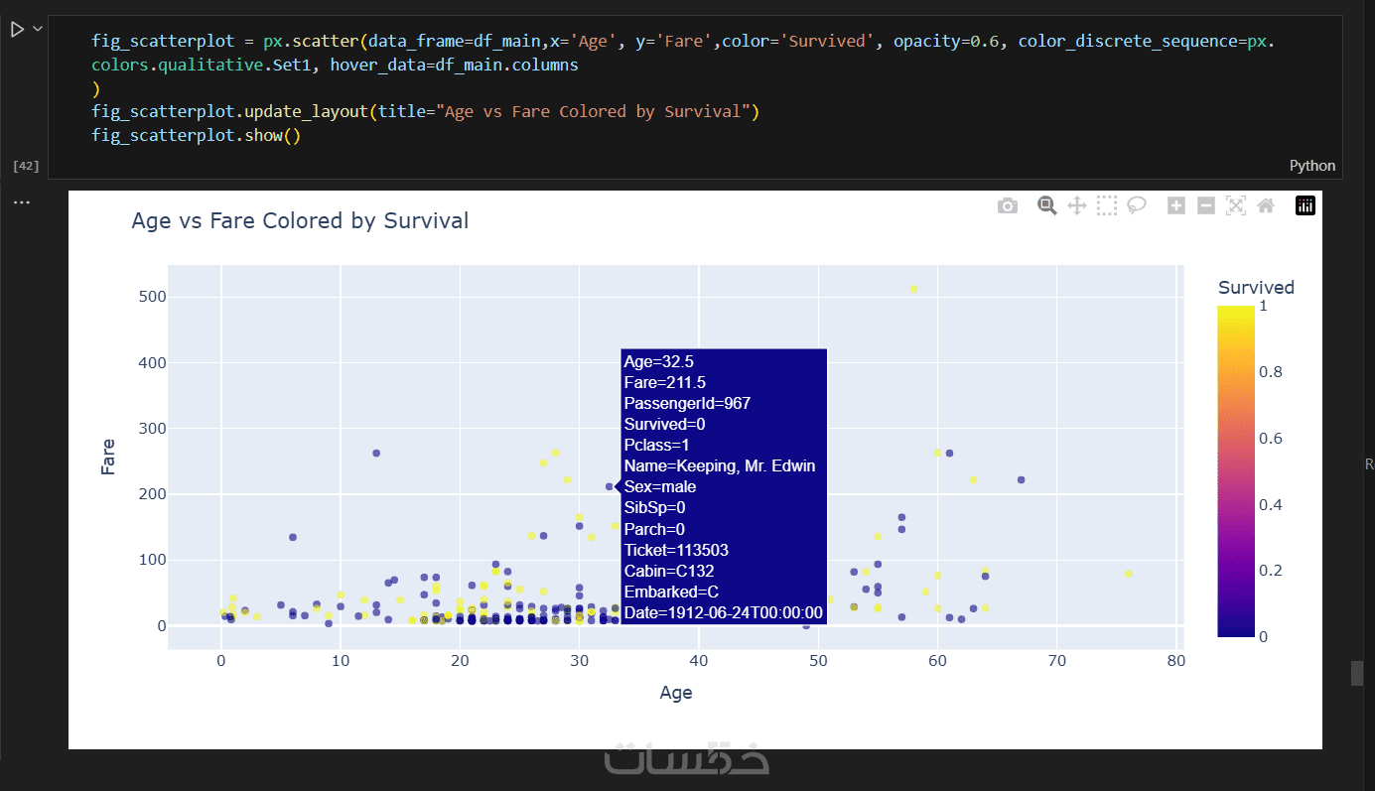Reset axes with the home icon
Viewport: 1375px width, 791px height.
pyautogui.click(x=1266, y=205)
